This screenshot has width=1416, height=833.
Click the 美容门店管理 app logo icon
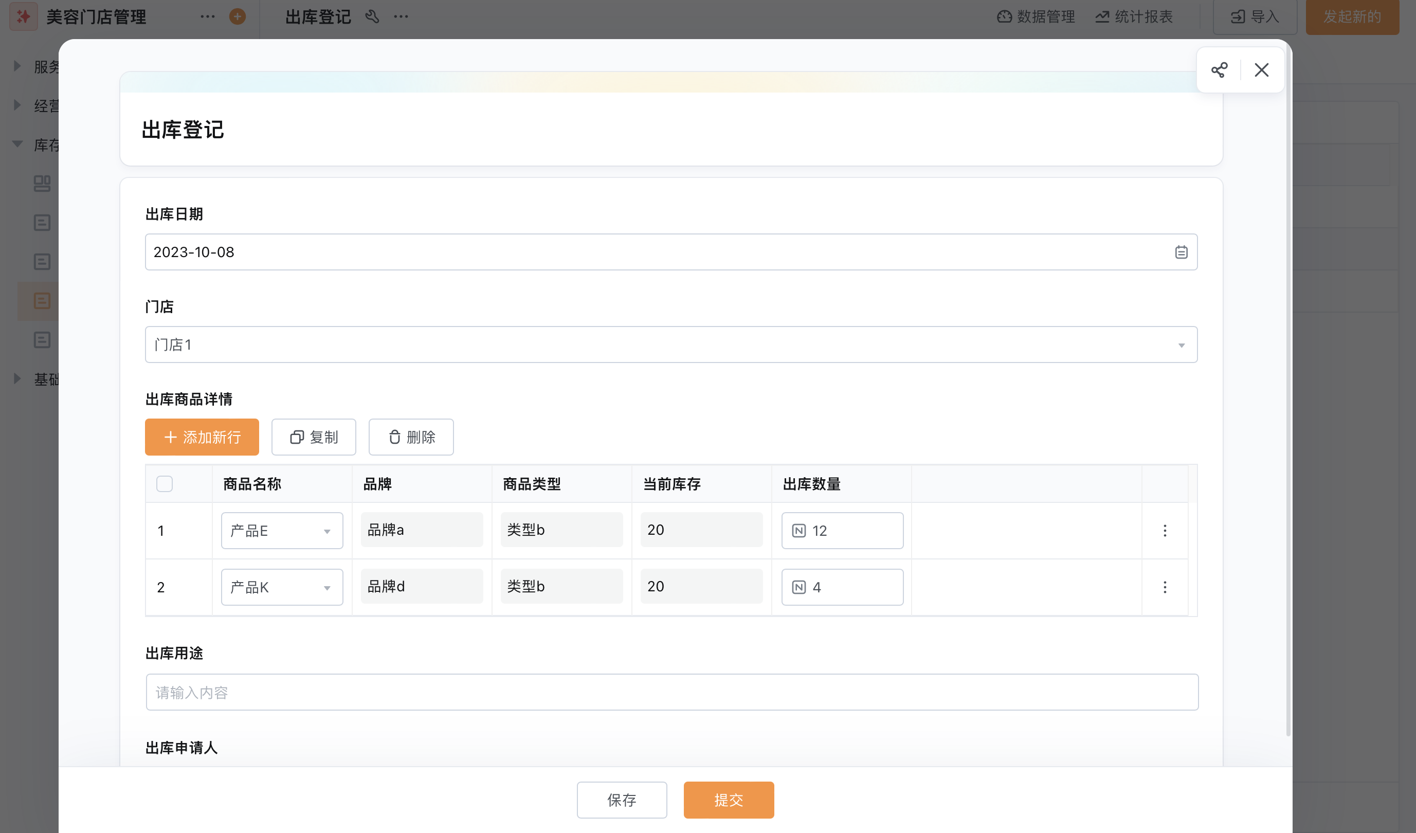pyautogui.click(x=24, y=16)
